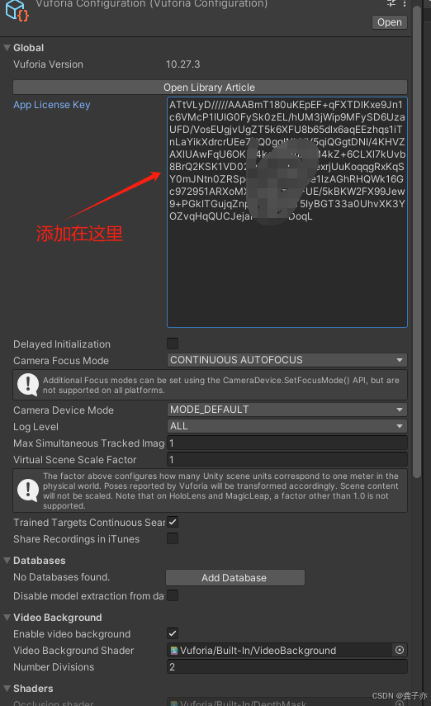Click the No Databases found text

pyautogui.click(x=62, y=577)
